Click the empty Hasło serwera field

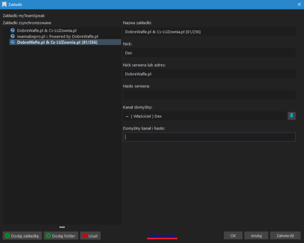point(209,95)
